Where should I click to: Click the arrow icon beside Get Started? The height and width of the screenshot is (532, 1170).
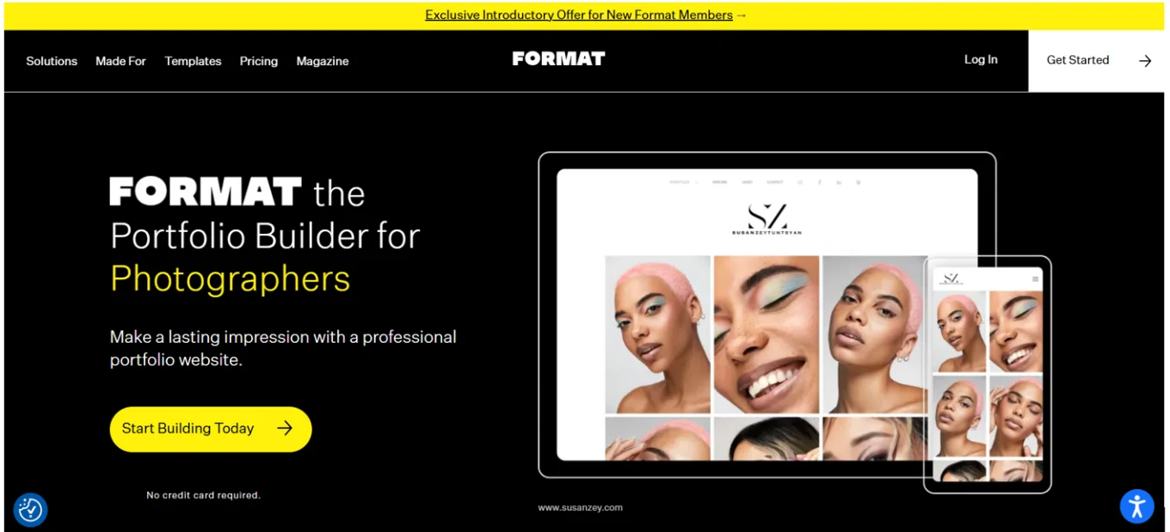click(x=1145, y=61)
